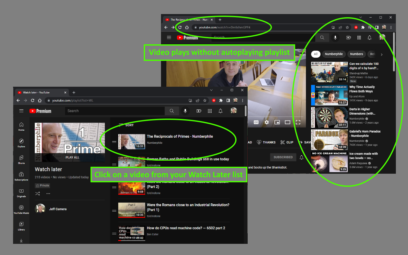Click the CLIP button under the video
Screen dimensions: 408x255
[287, 142]
